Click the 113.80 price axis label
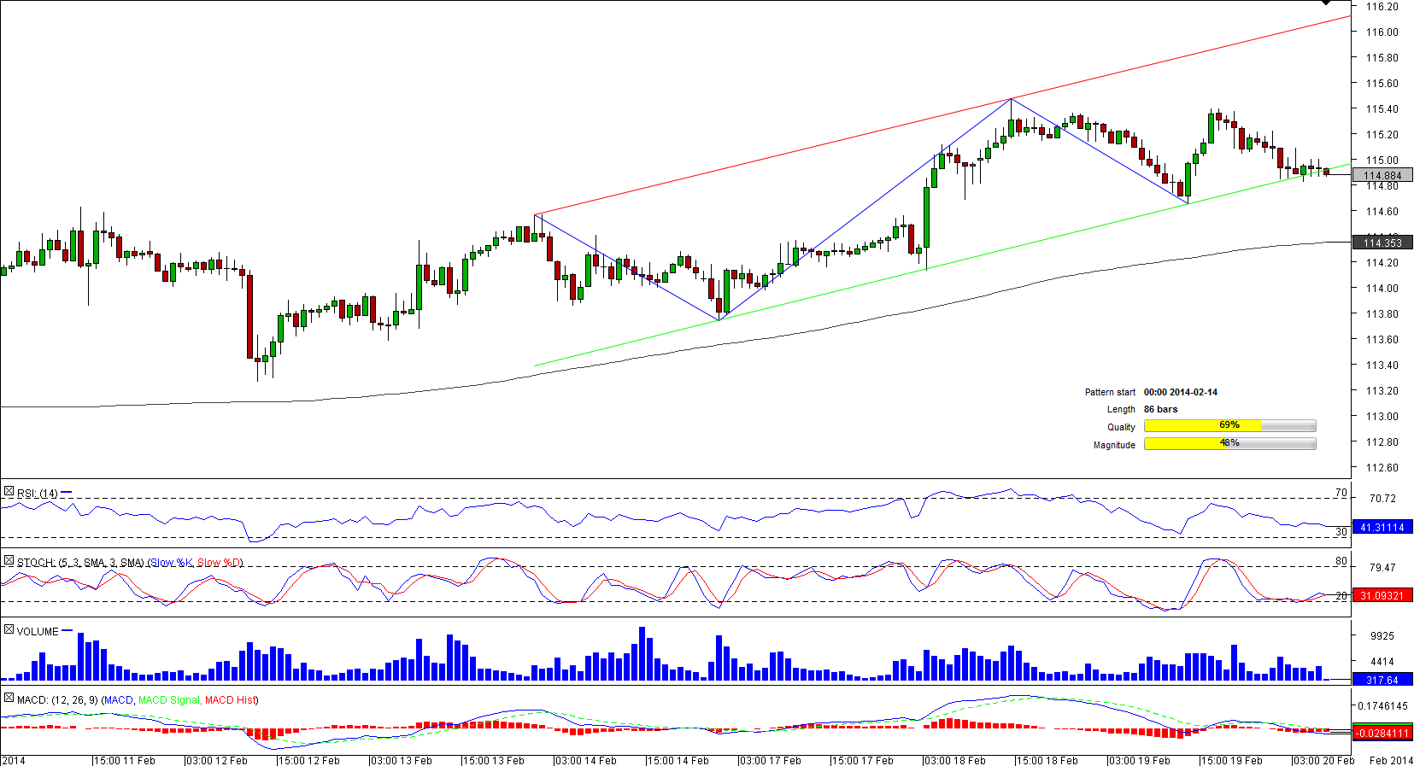 pyautogui.click(x=1382, y=314)
